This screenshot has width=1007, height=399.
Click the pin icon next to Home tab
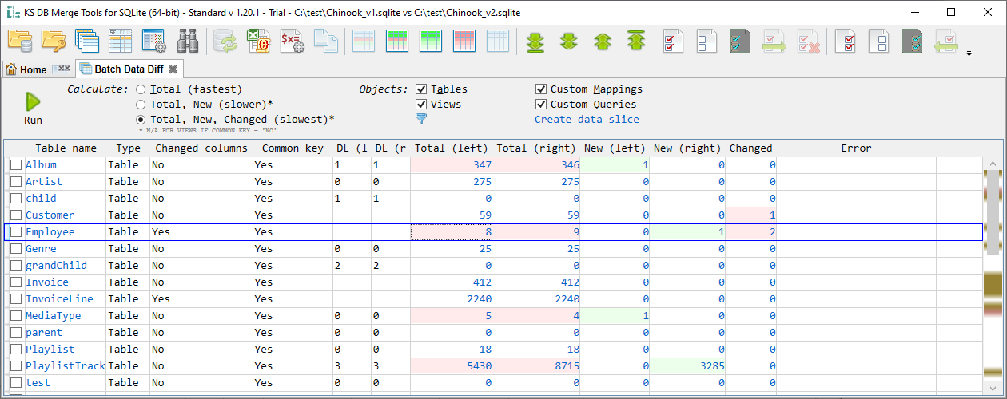coord(62,69)
